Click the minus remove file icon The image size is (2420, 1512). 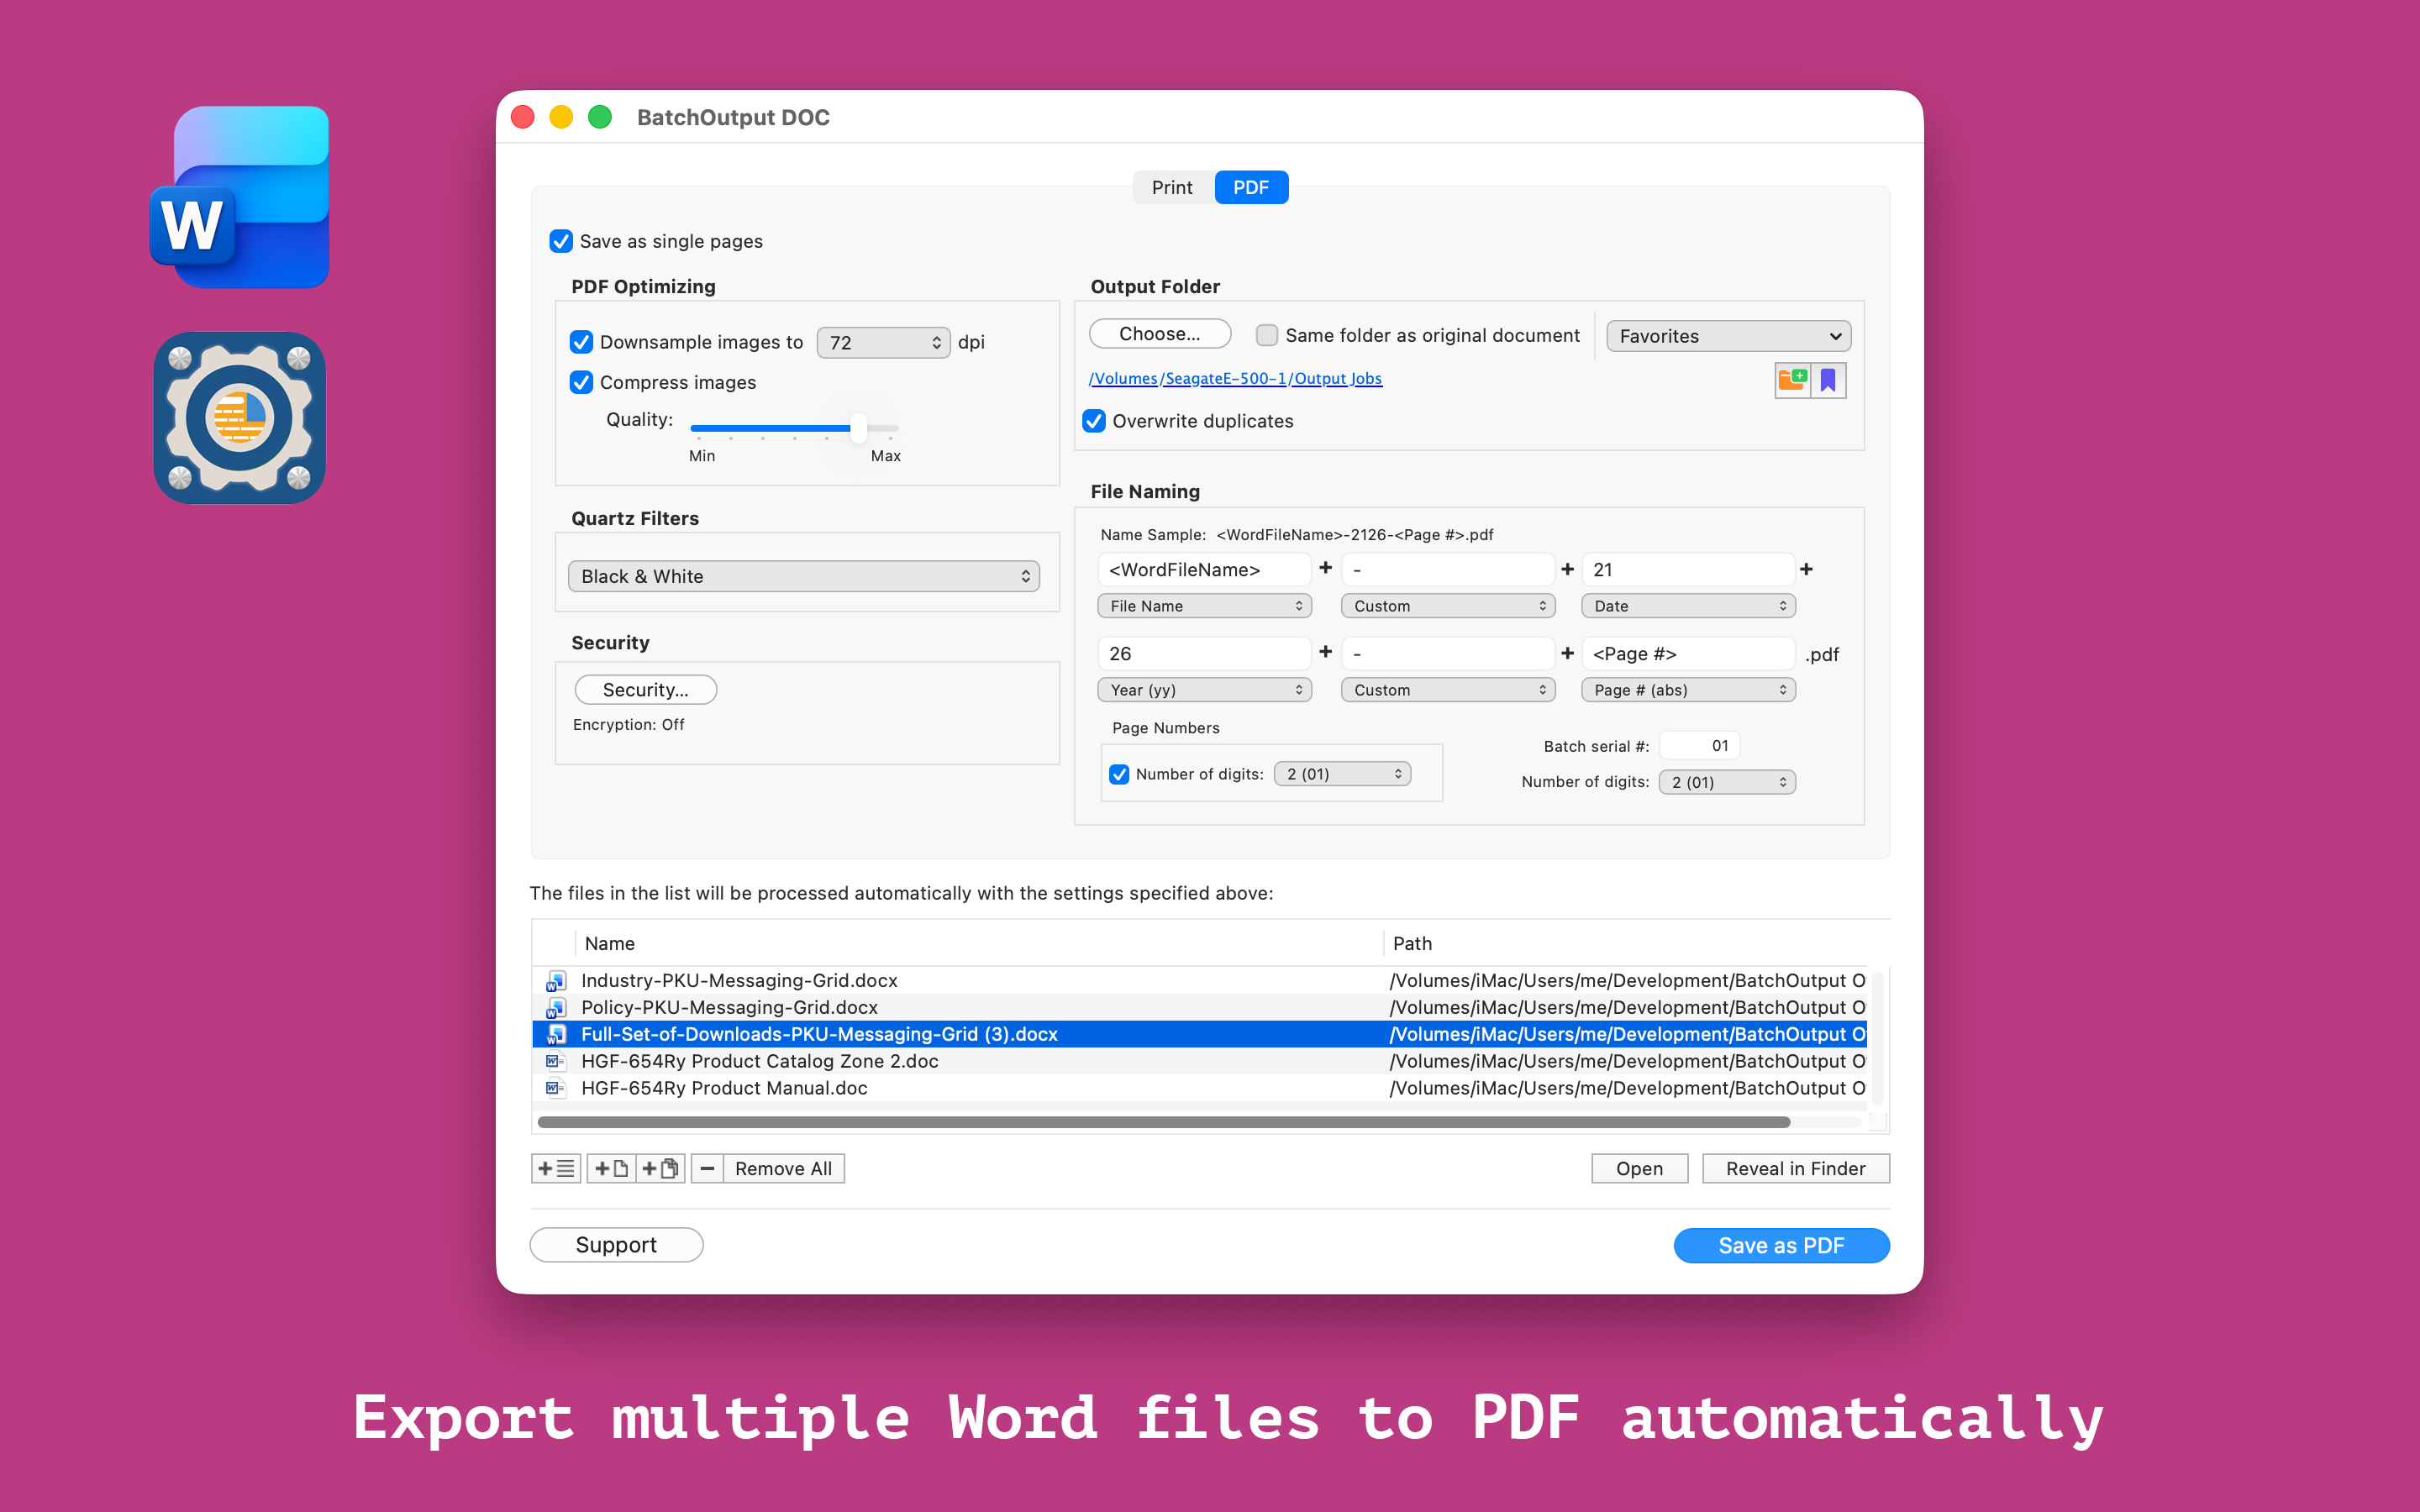point(707,1168)
